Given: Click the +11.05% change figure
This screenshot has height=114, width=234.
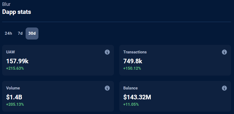Looking at the screenshot, I should click(x=131, y=104).
